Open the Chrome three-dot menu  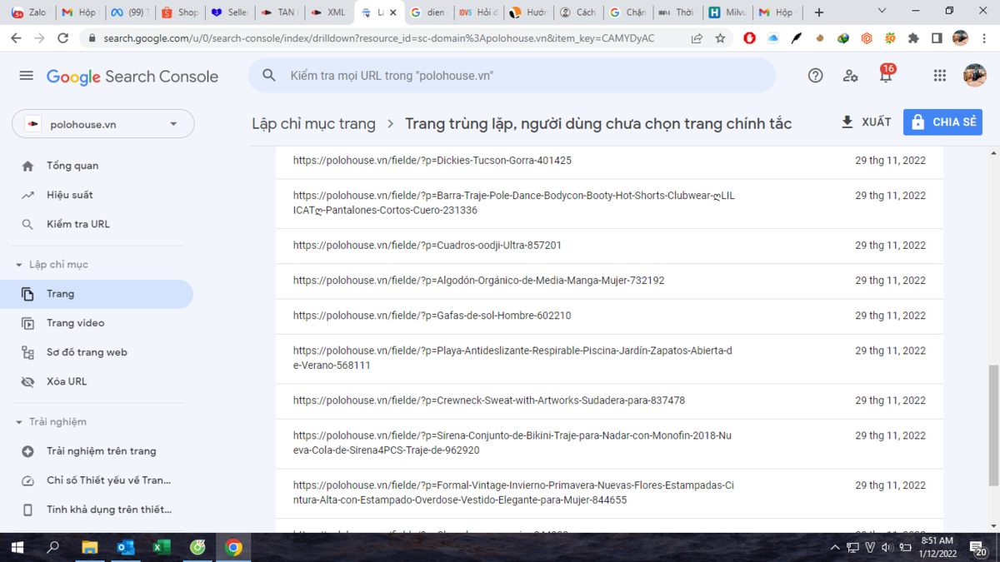[x=984, y=38]
